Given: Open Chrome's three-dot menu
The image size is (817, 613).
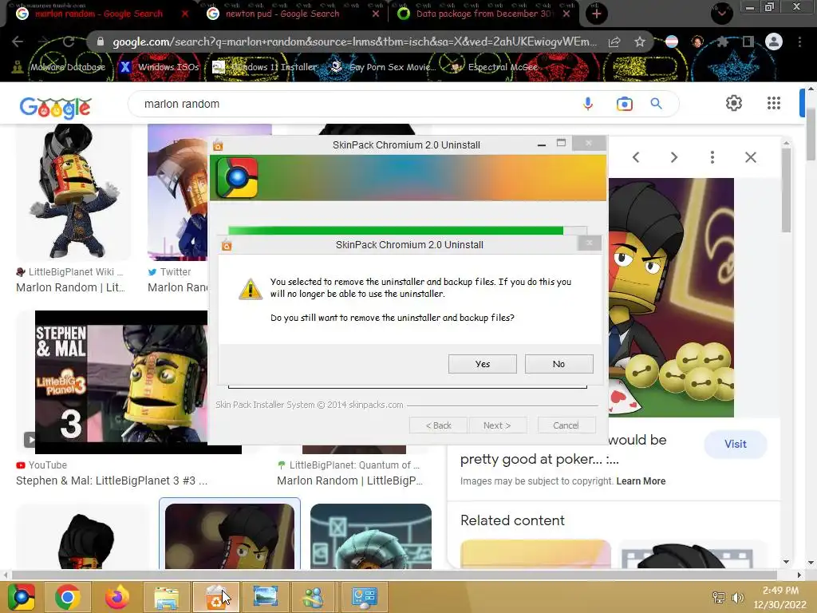Looking at the screenshot, I should click(799, 42).
